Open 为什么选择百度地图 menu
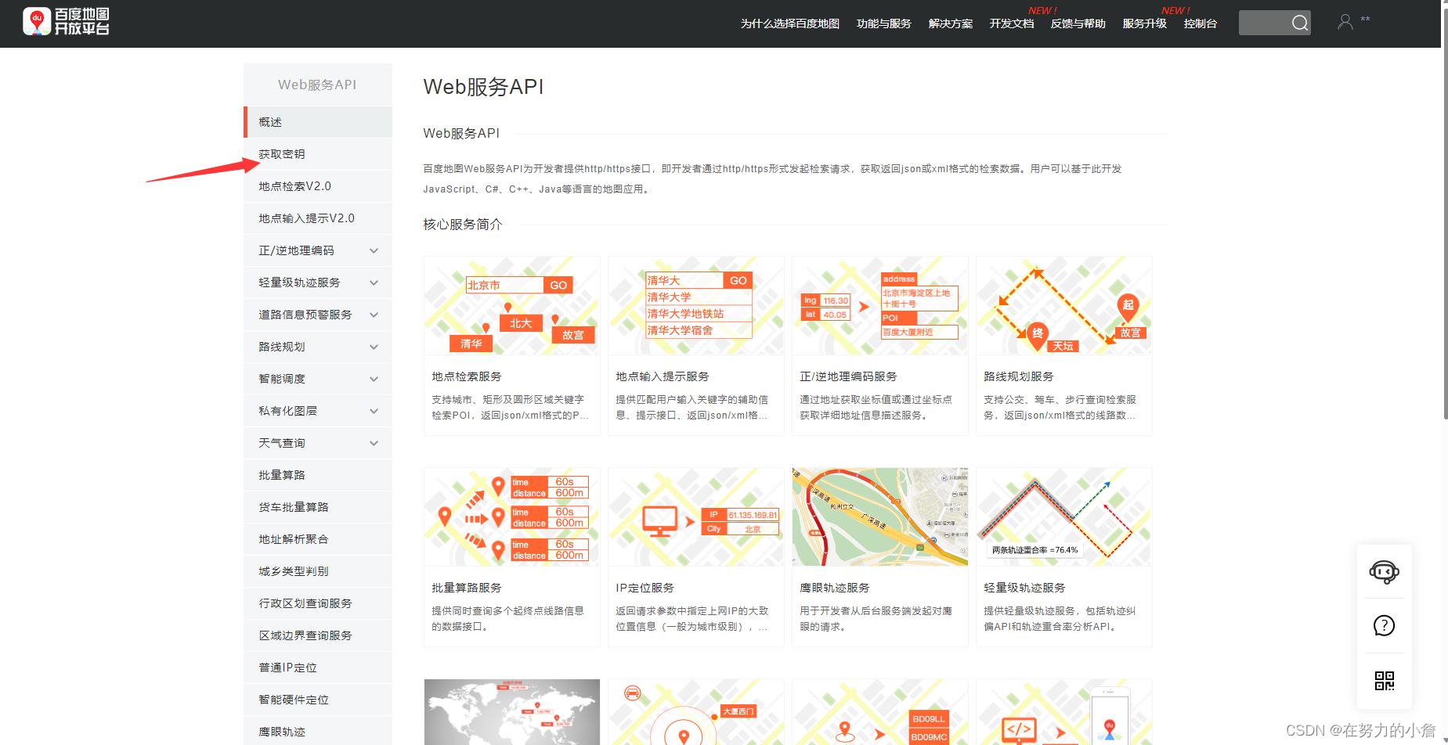This screenshot has width=1448, height=745. pyautogui.click(x=790, y=23)
